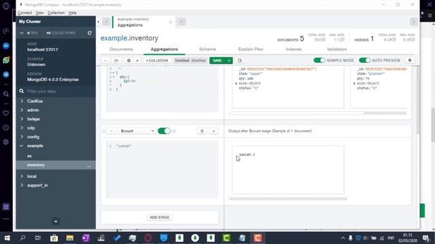Open Task View on taskbar
435x244 pixels.
click(x=38, y=238)
